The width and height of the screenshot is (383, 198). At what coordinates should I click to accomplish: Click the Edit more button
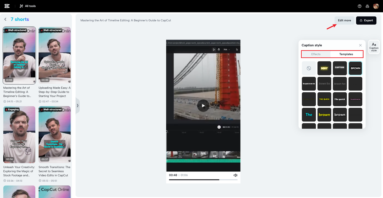point(344,20)
